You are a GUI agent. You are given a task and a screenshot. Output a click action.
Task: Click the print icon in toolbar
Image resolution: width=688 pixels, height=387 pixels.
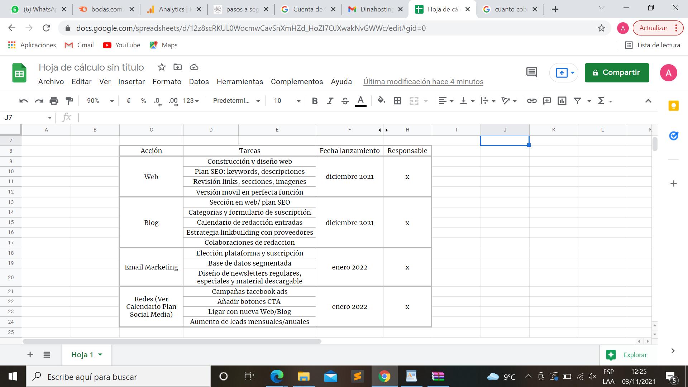click(x=54, y=101)
